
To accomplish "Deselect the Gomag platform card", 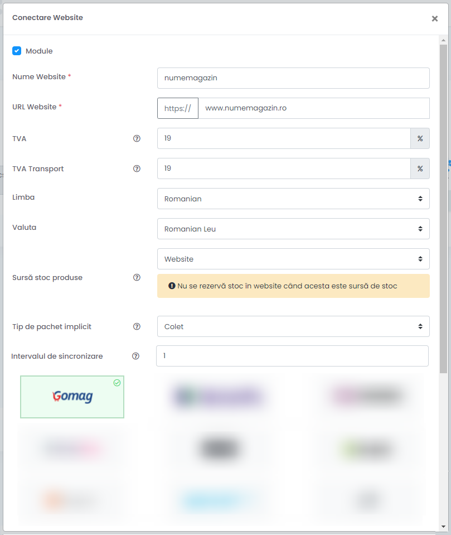I will 72,396.
